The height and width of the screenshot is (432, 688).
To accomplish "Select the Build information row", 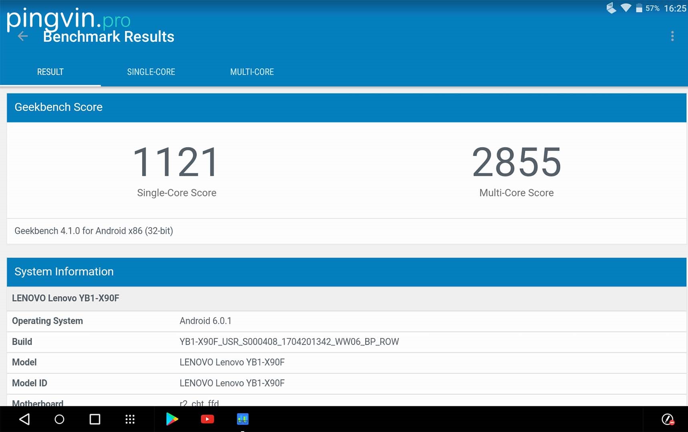I will tap(347, 342).
